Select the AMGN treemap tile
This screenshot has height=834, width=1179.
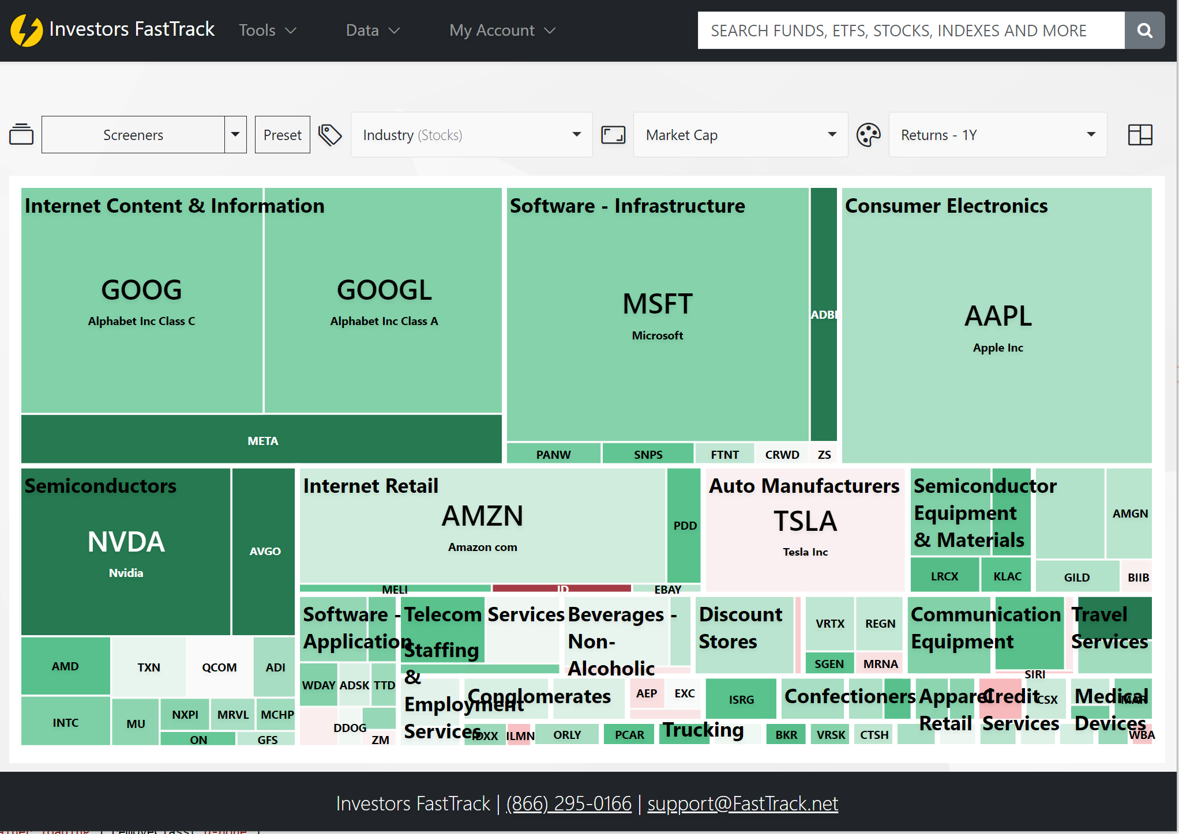coord(1129,513)
